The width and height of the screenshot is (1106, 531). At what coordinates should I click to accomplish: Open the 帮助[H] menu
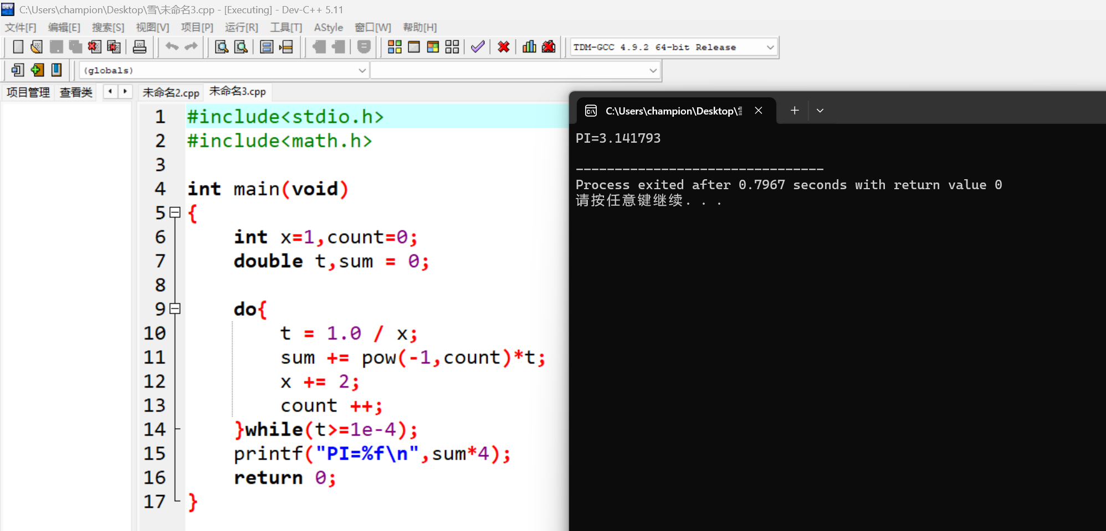click(420, 28)
